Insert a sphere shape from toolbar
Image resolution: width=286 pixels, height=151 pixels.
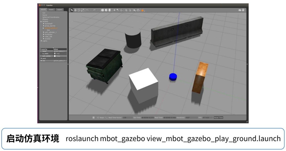pos(106,10)
